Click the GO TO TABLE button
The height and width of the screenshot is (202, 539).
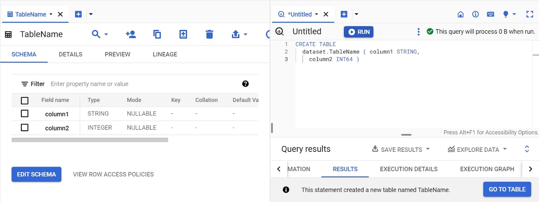pyautogui.click(x=507, y=189)
